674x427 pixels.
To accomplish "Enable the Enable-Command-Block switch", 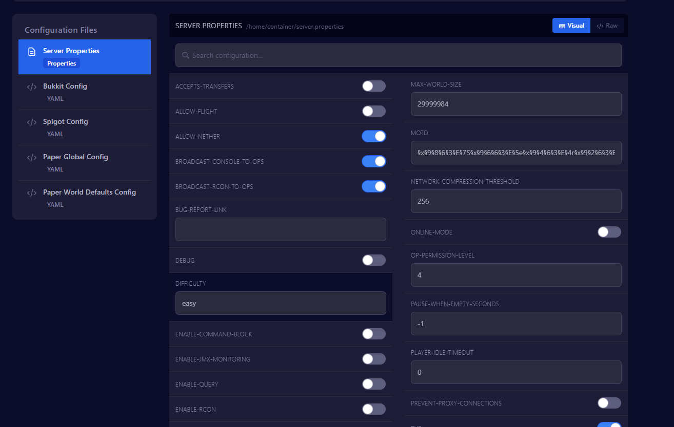I will point(373,334).
